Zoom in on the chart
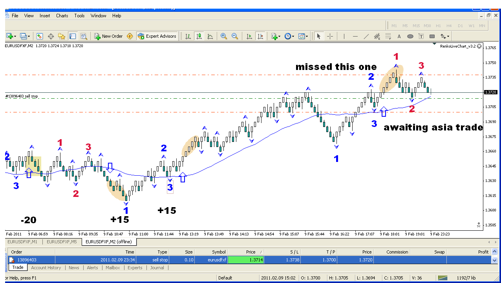Image resolution: width=501 pixels, height=283 pixels. click(x=224, y=36)
